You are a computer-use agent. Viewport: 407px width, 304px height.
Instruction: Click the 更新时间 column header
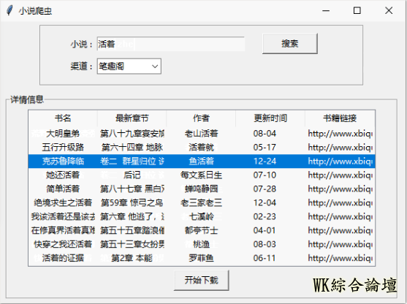270,118
